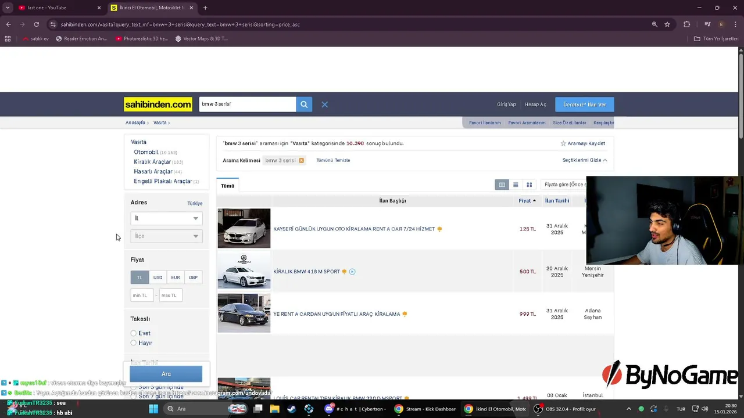Open the Kiralık Araçlar category

(152, 162)
